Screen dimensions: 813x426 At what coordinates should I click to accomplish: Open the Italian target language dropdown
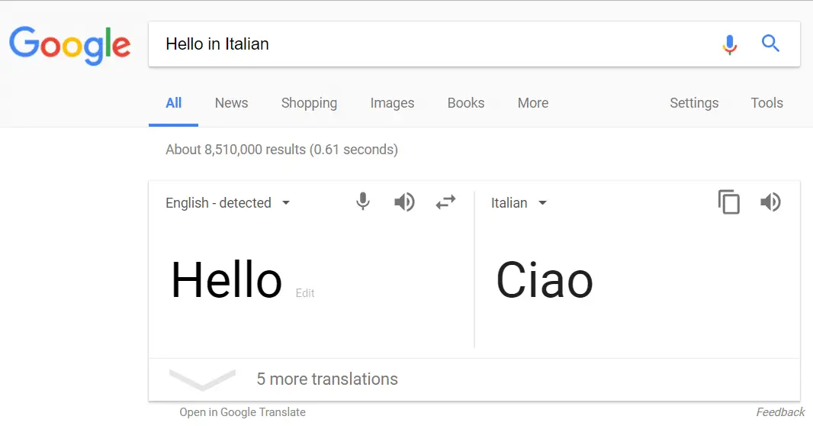pos(519,203)
